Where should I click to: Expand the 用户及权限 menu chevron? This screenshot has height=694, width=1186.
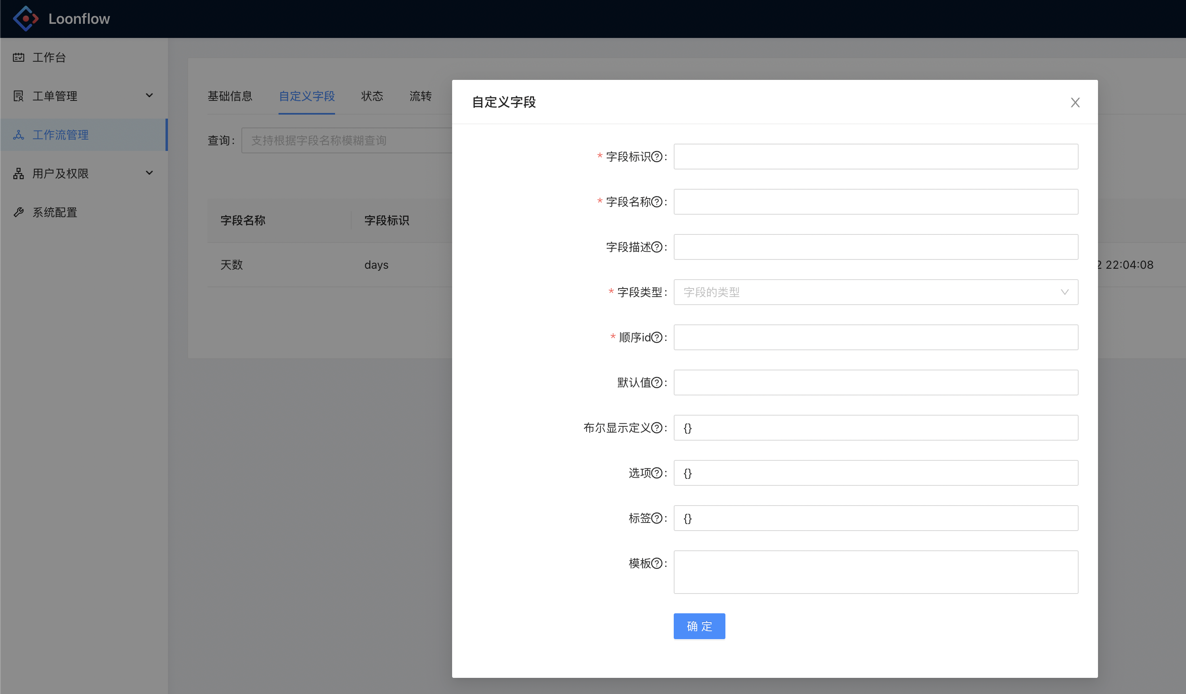pyautogui.click(x=149, y=173)
